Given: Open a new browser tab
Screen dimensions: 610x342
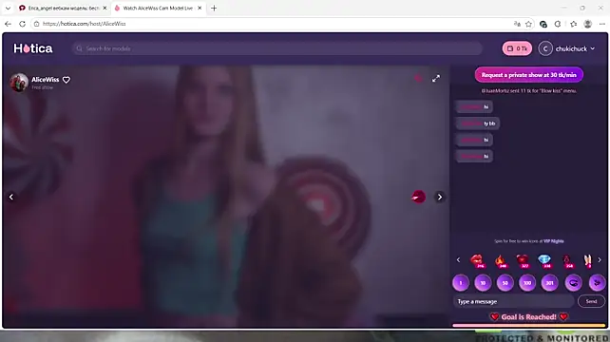Looking at the screenshot, I should (x=214, y=8).
